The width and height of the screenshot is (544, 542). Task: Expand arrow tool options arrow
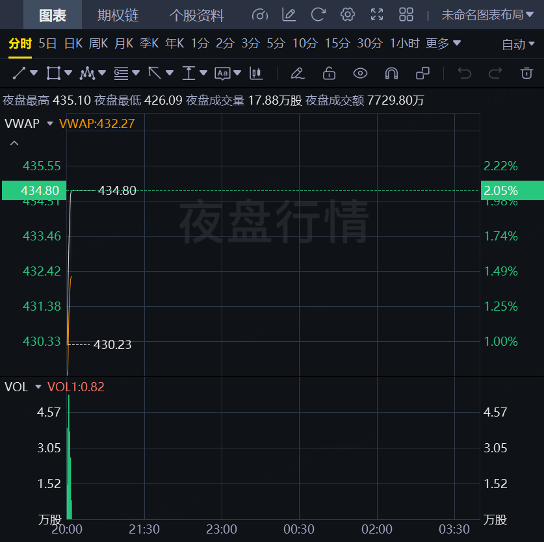(170, 73)
